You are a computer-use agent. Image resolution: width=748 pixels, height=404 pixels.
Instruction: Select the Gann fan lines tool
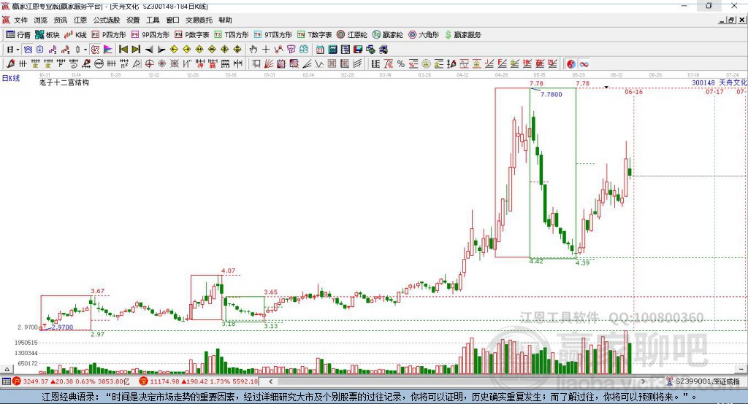(x=269, y=64)
